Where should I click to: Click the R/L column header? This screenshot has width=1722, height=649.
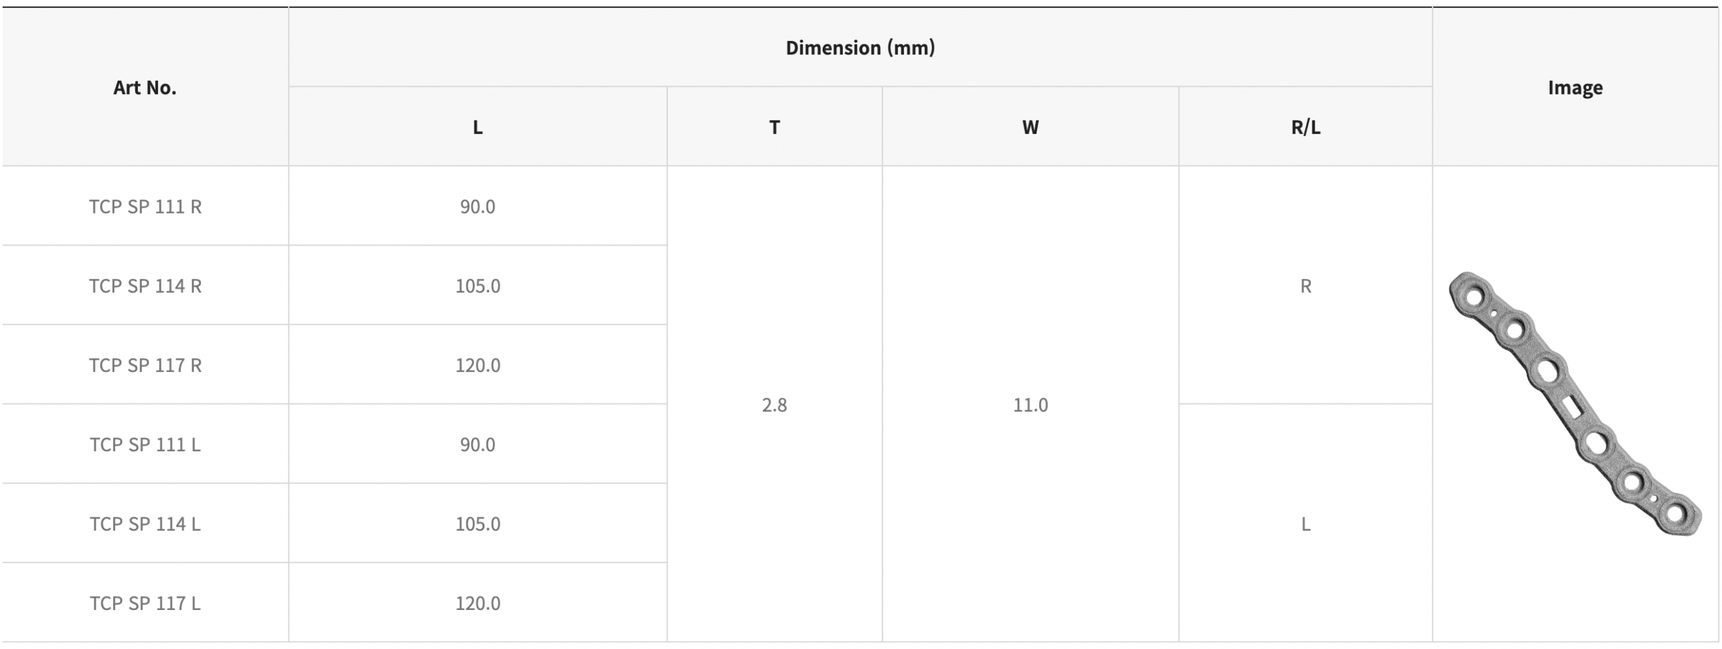(x=1306, y=127)
